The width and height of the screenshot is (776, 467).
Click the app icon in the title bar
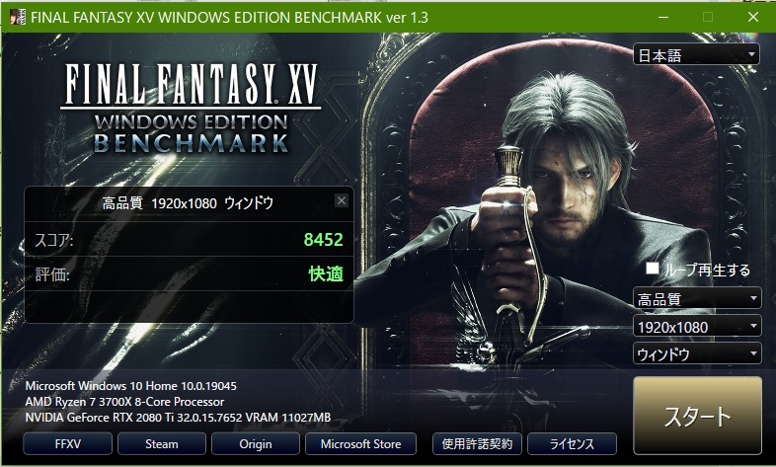[18, 18]
